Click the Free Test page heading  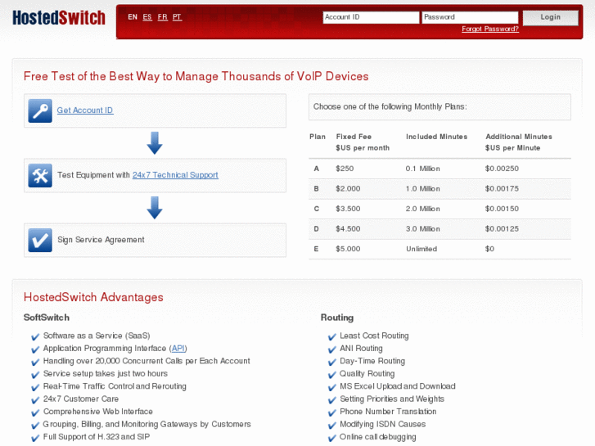196,76
